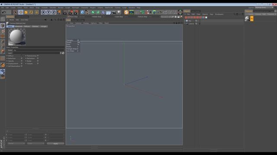The image size is (277, 155).
Task: Open Edit Render Settings icon
Action: (x=76, y=12)
